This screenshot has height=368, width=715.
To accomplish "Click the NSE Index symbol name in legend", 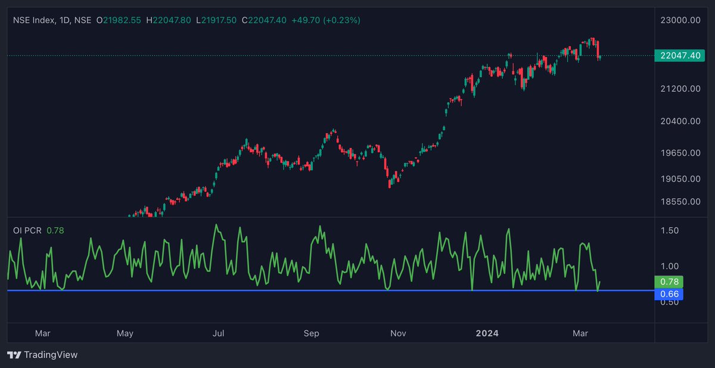I will coord(35,20).
